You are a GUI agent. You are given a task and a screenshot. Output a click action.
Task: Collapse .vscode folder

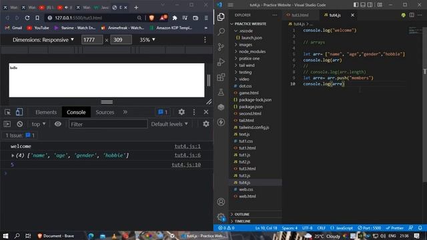tap(246, 31)
